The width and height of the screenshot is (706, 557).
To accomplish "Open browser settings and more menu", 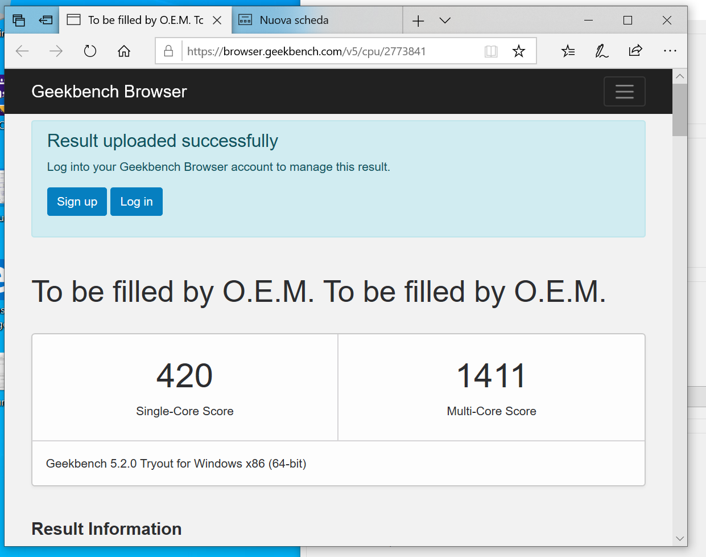I will tap(670, 51).
